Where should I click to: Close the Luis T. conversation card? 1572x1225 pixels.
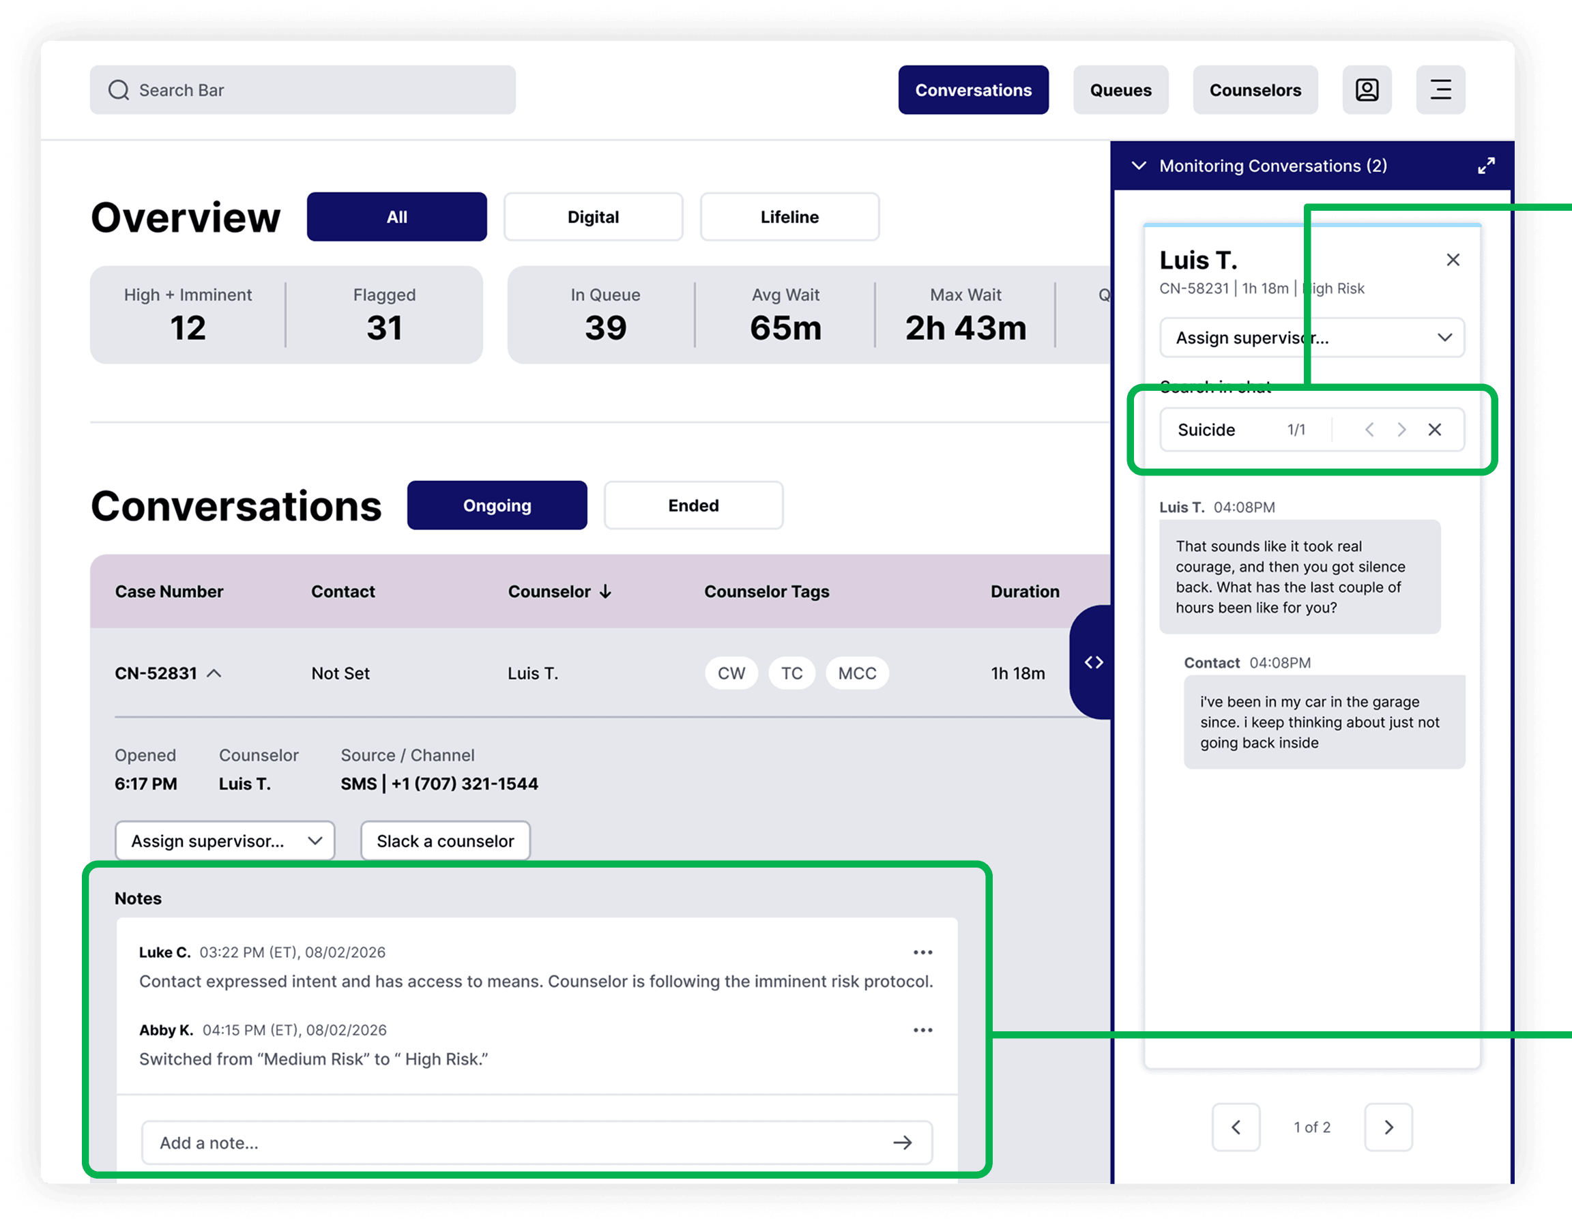(x=1453, y=260)
